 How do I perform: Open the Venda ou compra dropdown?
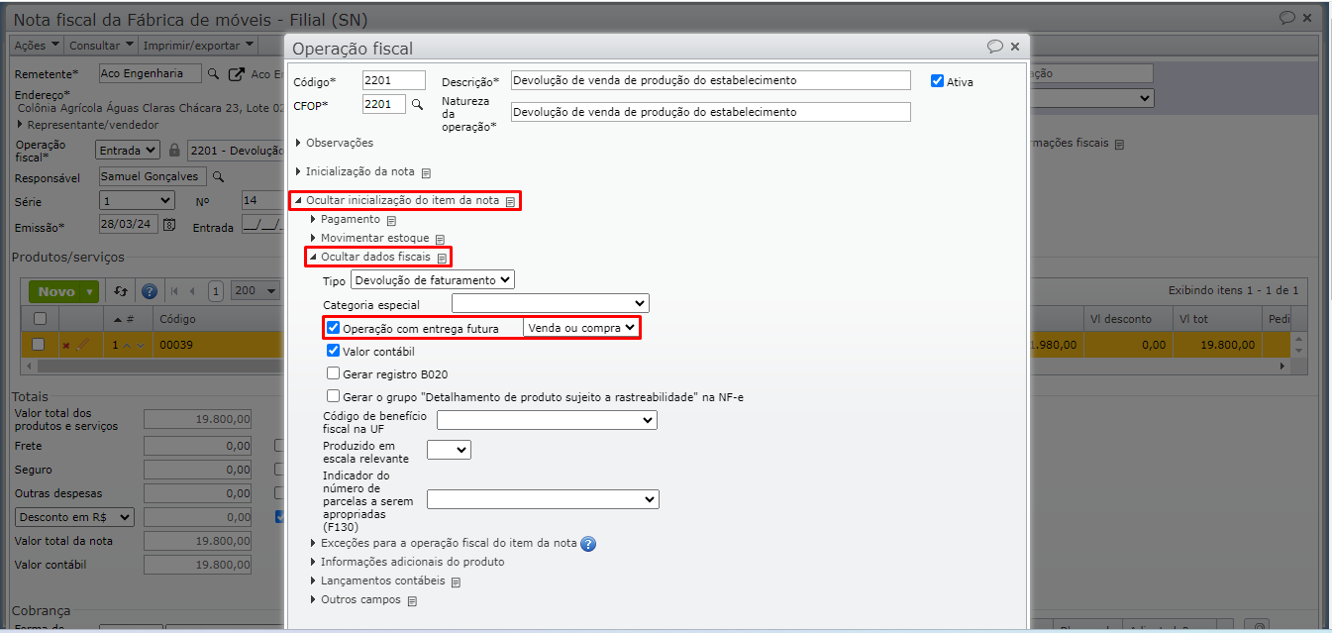(580, 328)
